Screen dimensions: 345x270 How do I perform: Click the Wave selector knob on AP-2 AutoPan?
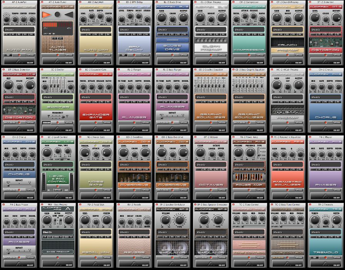(7, 19)
